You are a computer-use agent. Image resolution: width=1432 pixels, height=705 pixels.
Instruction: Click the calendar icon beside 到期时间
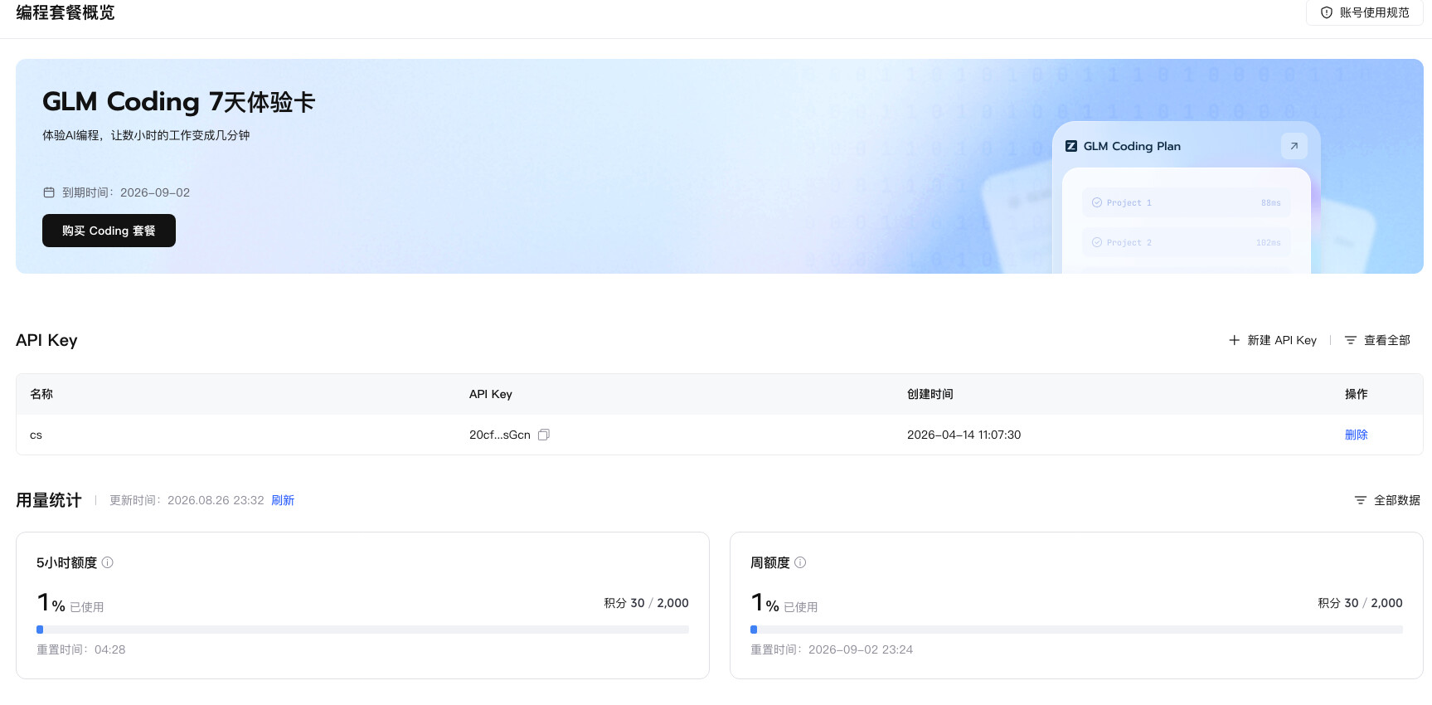coord(49,192)
